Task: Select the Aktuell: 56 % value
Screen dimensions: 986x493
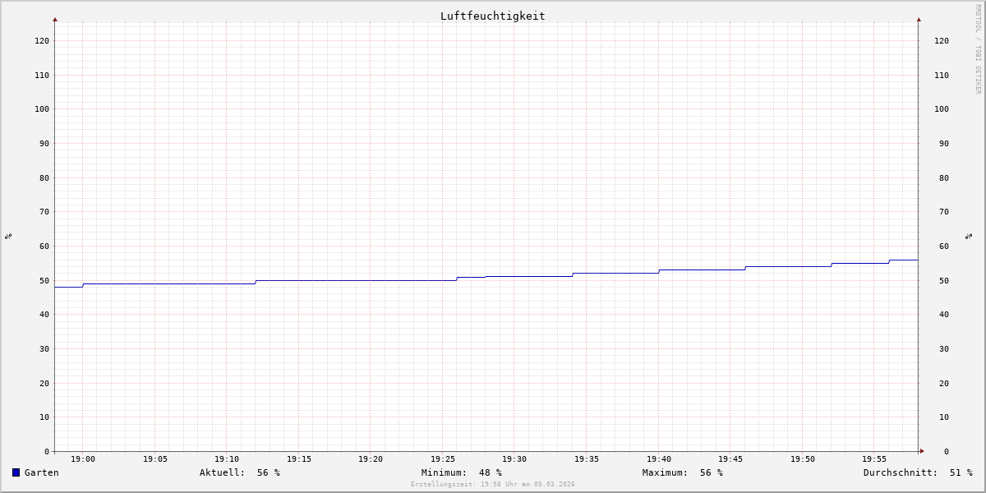Action: click(240, 472)
